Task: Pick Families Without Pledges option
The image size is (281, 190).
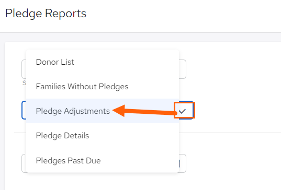Action: pos(103,87)
